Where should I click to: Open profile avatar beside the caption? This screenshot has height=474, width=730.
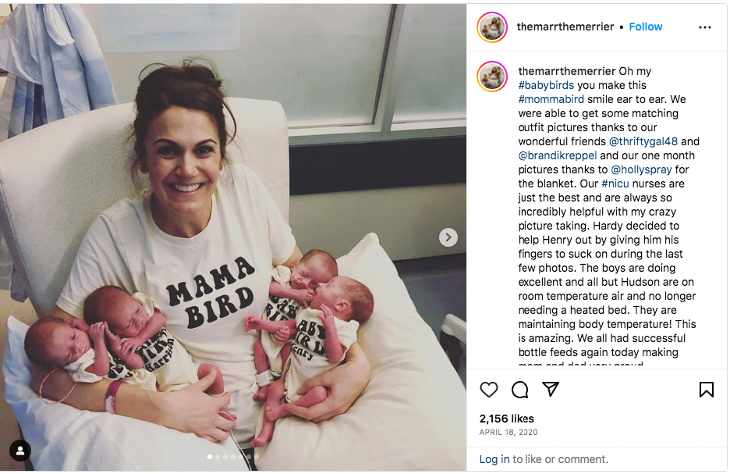(492, 77)
